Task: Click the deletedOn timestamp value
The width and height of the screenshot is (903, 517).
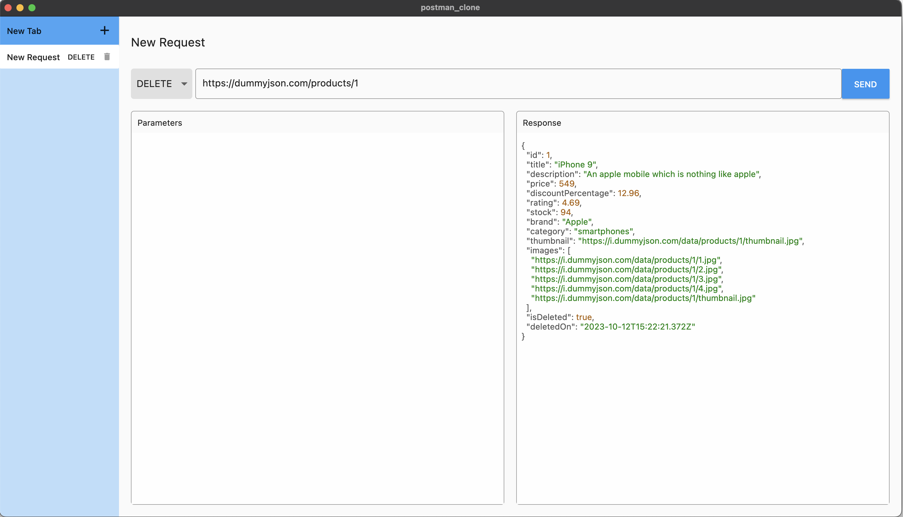Action: click(x=637, y=327)
